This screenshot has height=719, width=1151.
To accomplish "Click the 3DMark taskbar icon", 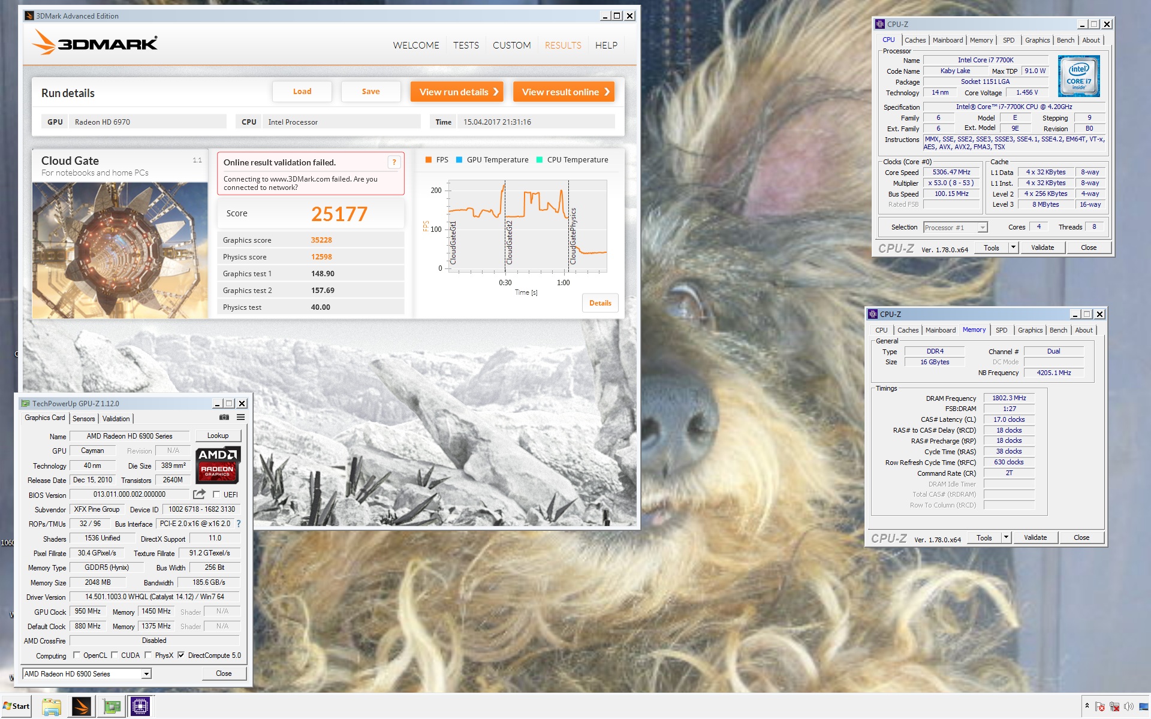I will click(x=81, y=706).
